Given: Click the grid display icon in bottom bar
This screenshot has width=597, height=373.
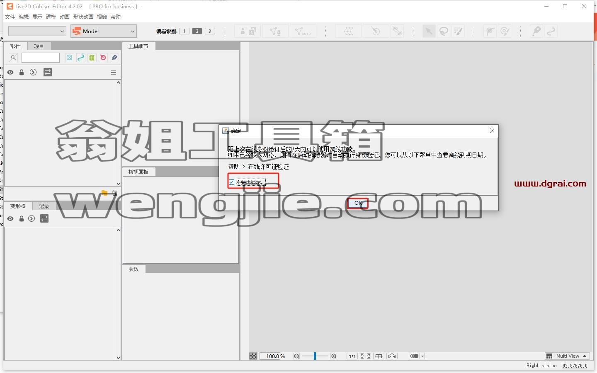Looking at the screenshot, I should (379, 356).
